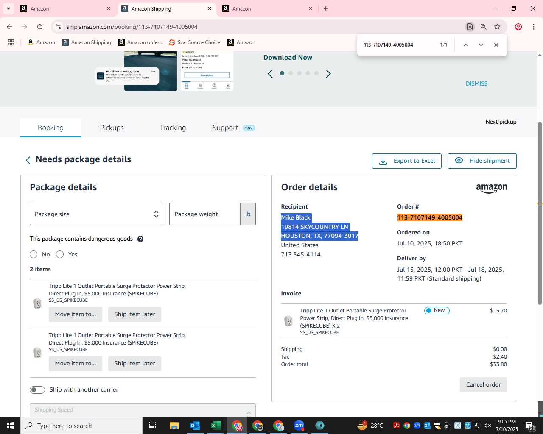543x434 pixels.
Task: Click the find-in-page icon in address bar
Action: 470,27
